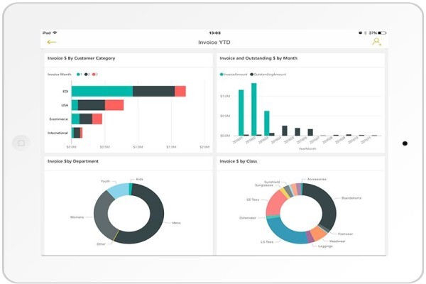Open the user share icon
Viewport: 426px width, 284px height.
click(376, 42)
